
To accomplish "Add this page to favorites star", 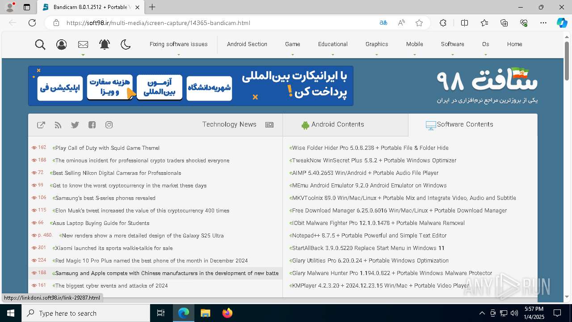I will tap(419, 23).
